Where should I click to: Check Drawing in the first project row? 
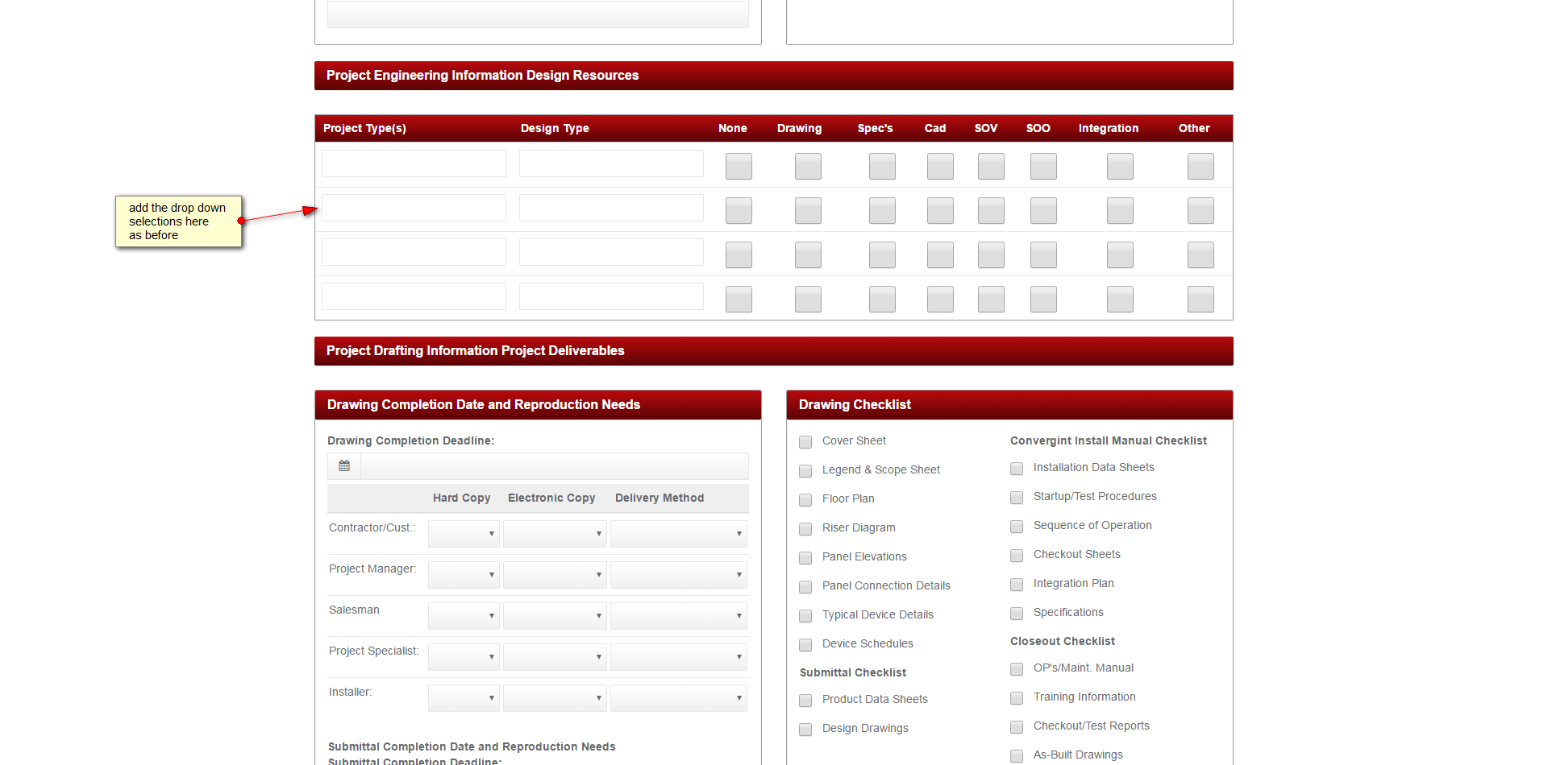808,167
